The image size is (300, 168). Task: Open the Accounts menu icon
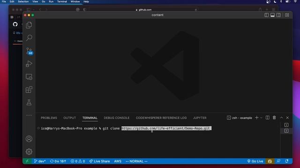[29, 139]
